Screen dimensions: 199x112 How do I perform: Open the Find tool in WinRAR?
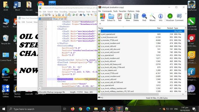144,17
